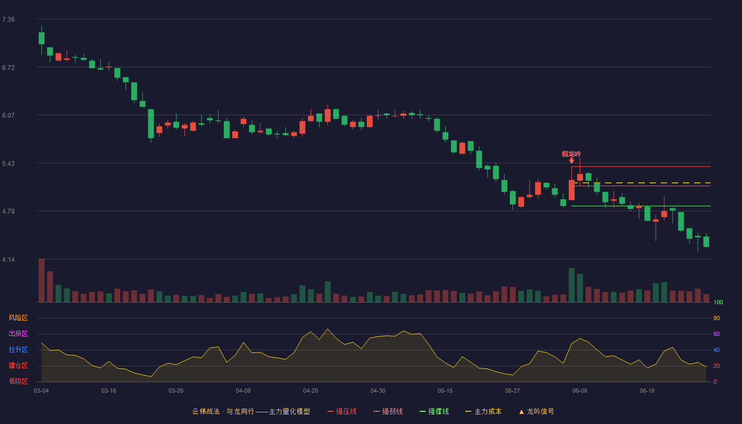This screenshot has width=742, height=424.
Task: Click the red 20 indicator axis value
Action: (x=717, y=366)
